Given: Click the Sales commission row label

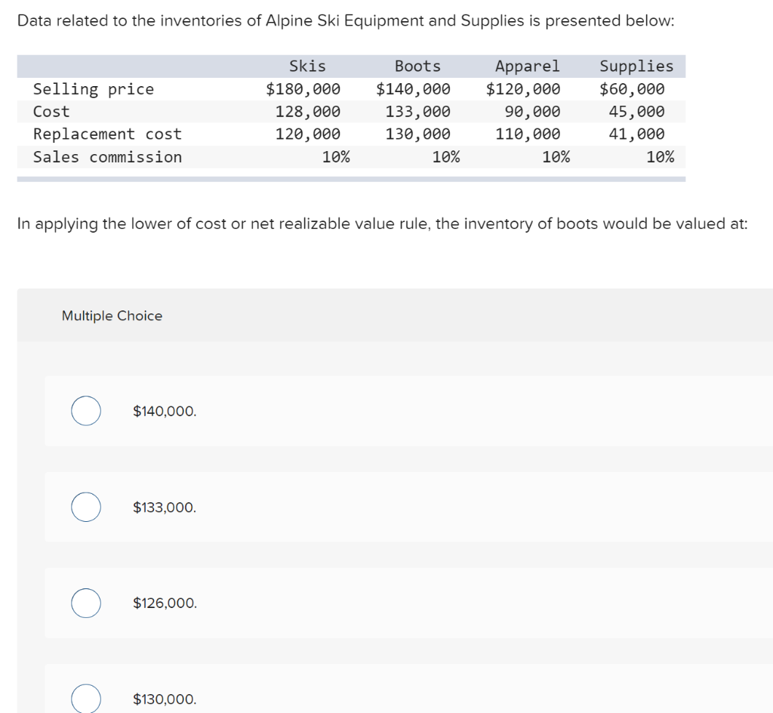Looking at the screenshot, I should tap(106, 157).
